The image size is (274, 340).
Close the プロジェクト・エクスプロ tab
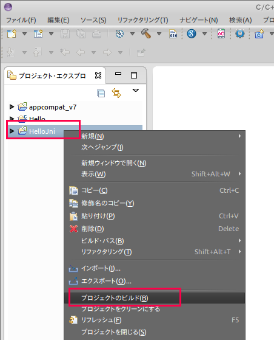(98, 75)
